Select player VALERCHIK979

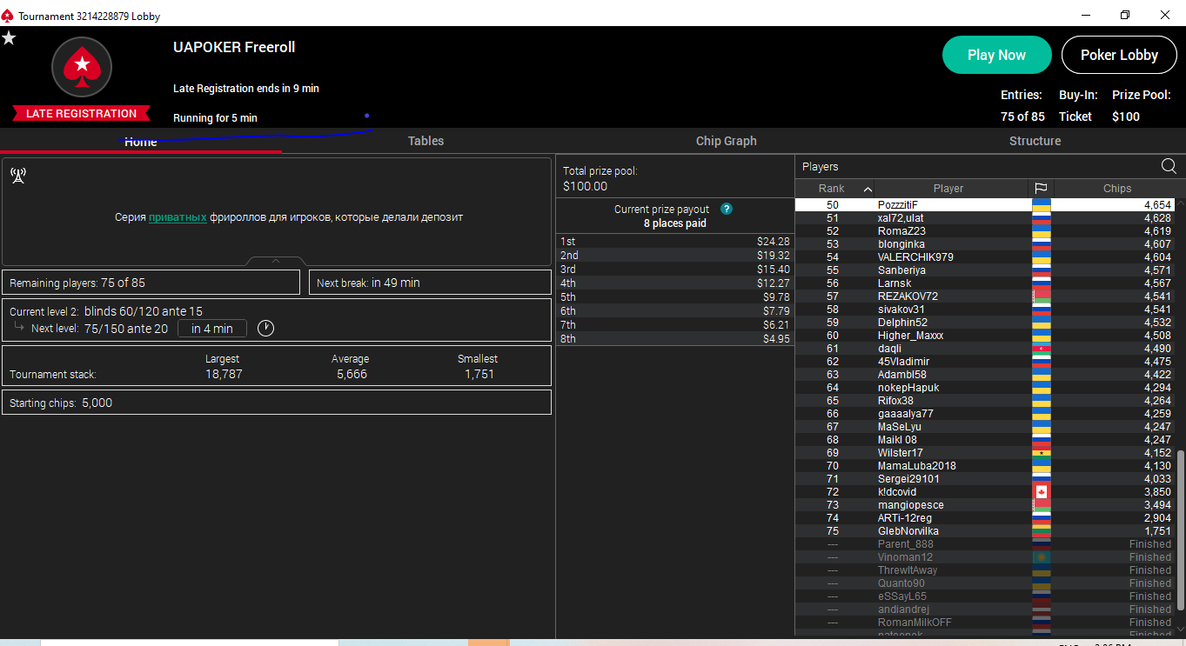tap(984, 257)
